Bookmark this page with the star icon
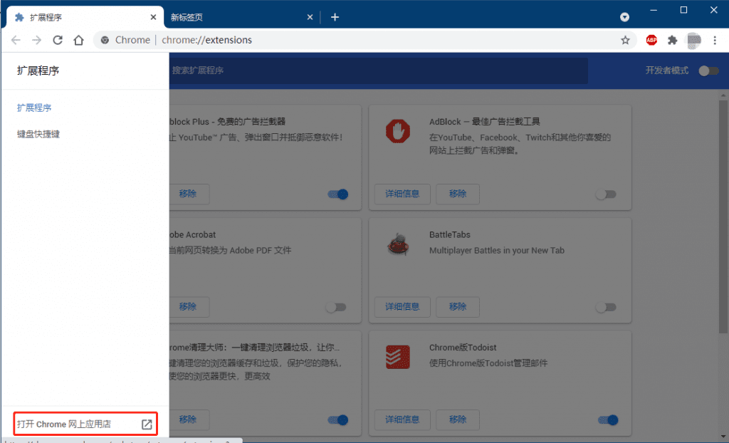The image size is (729, 443). 625,41
